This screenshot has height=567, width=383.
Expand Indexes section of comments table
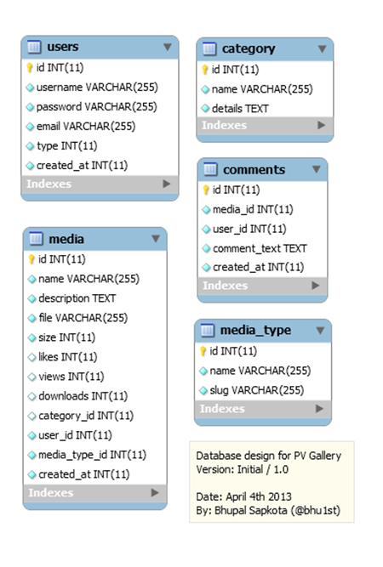point(315,286)
